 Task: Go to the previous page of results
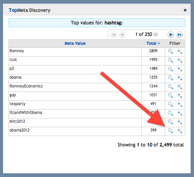pyautogui.click(x=122, y=35)
